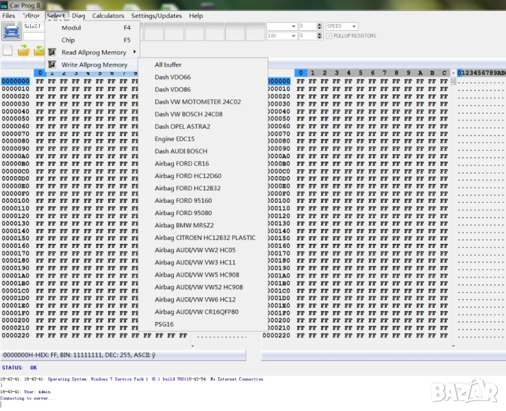Open the Settings/Updates menu
506x411 pixels.
click(x=156, y=16)
